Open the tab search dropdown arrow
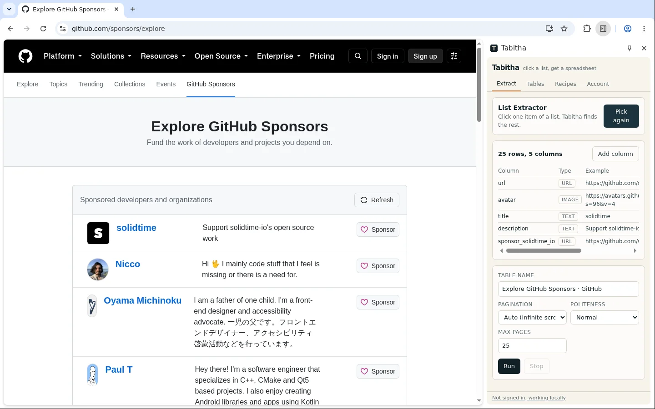Screen dimensions: 655x409 click(x=9, y=9)
